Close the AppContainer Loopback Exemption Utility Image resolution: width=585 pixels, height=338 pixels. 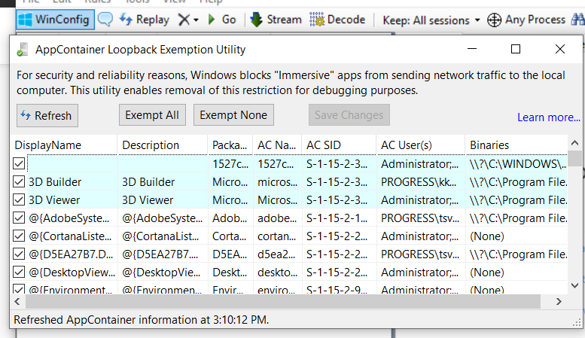pyautogui.click(x=560, y=49)
